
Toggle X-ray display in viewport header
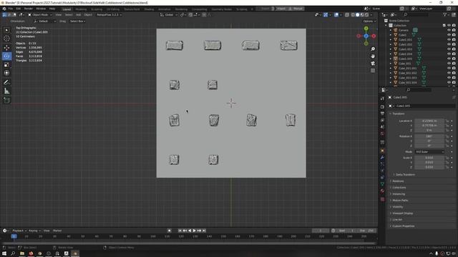pos(346,14)
